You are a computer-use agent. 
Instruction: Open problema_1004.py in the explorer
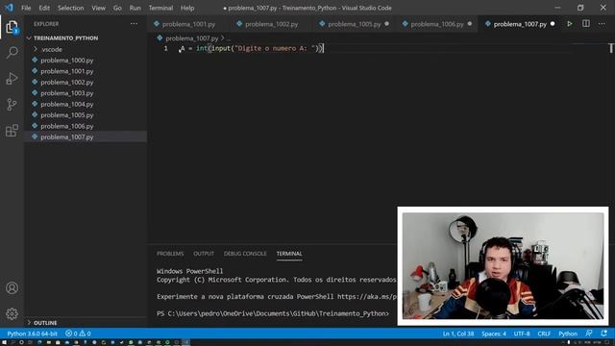click(x=67, y=105)
